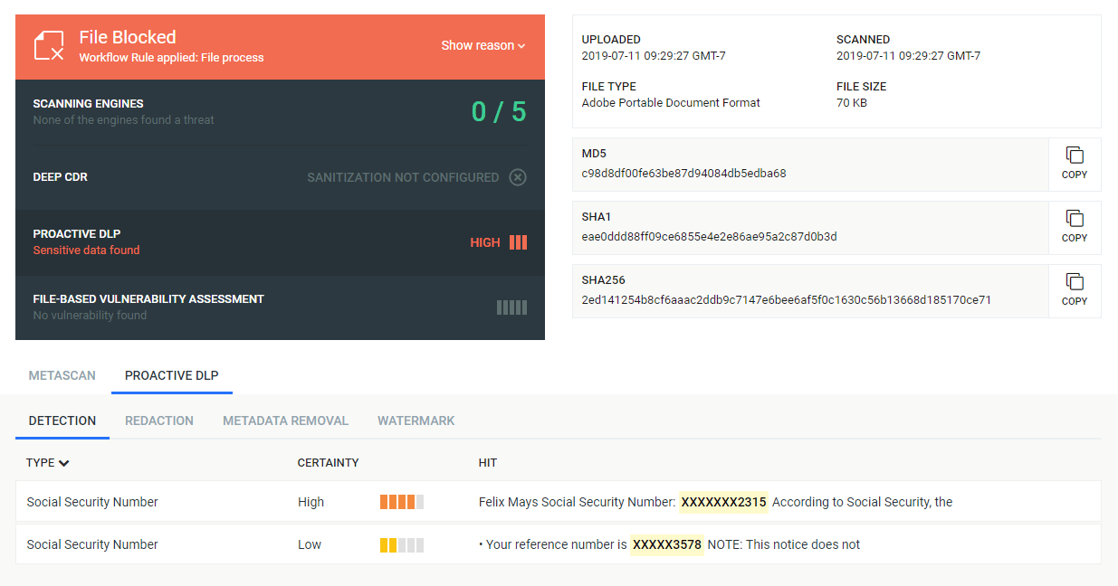Go to the Watermark tab
The image size is (1118, 586).
(x=416, y=421)
